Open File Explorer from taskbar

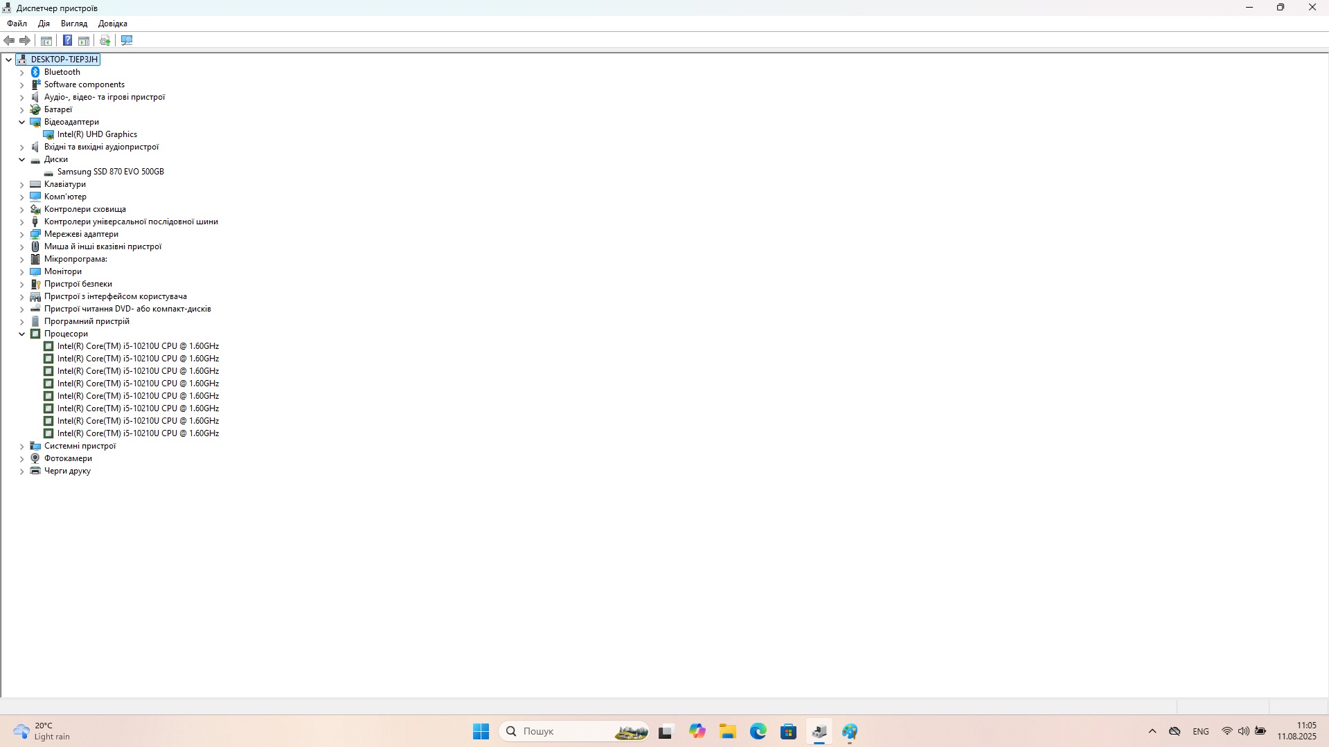click(728, 731)
